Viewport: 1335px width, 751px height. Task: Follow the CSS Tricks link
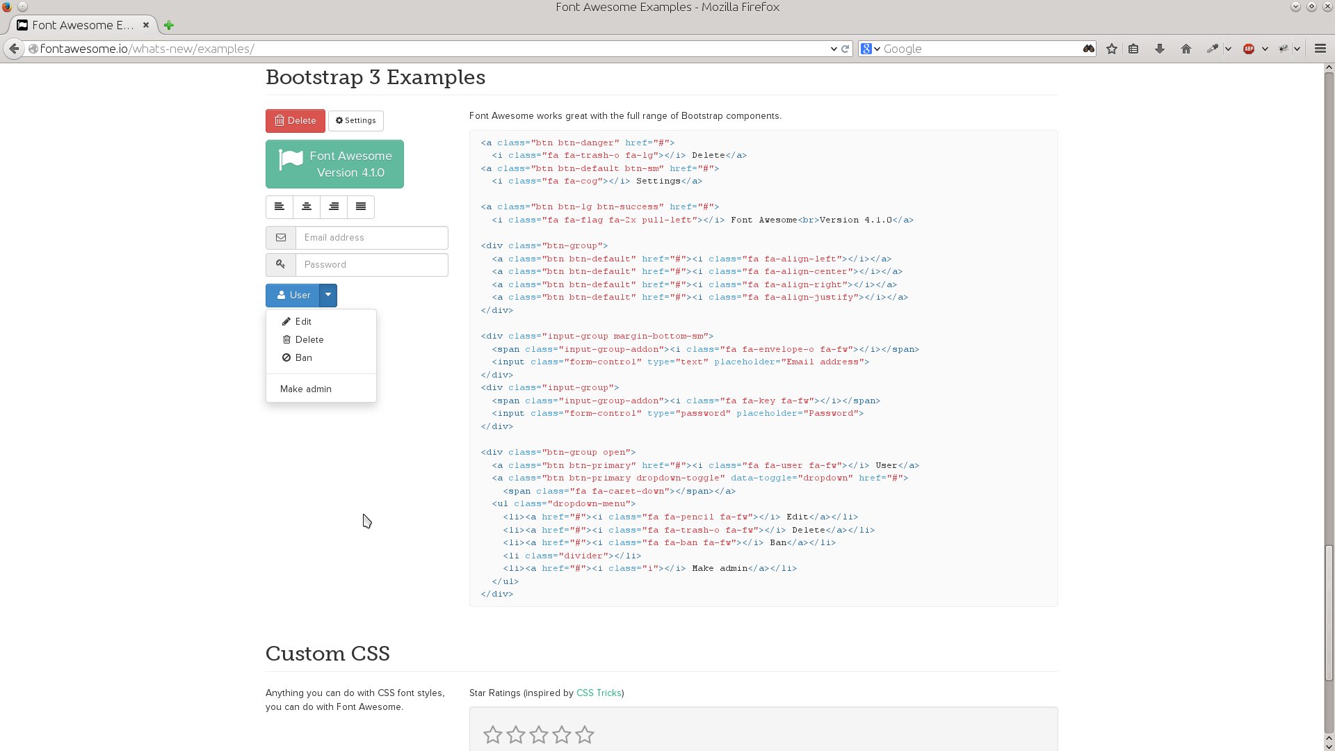[599, 693]
